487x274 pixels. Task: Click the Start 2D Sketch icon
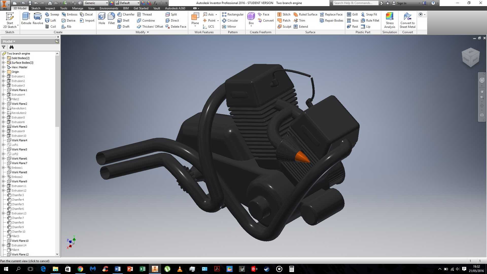click(10, 20)
